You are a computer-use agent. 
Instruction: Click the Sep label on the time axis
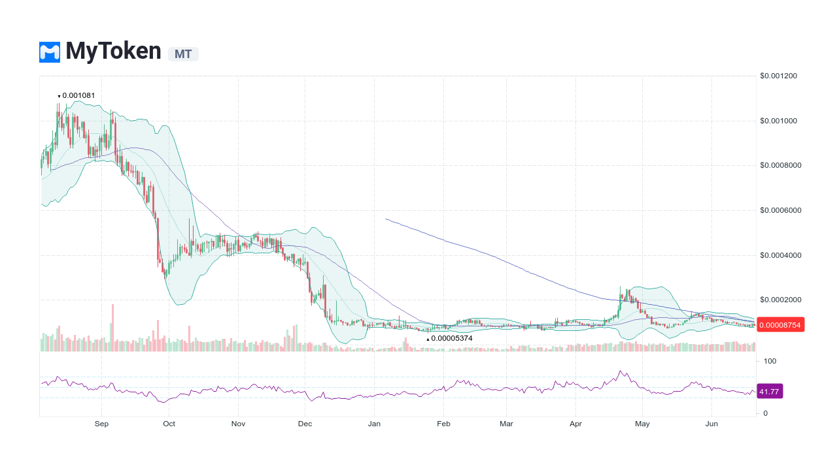pyautogui.click(x=101, y=424)
